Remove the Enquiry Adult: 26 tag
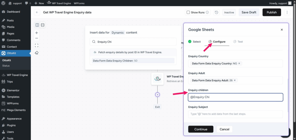This screenshot has height=140, width=296. click(235, 80)
